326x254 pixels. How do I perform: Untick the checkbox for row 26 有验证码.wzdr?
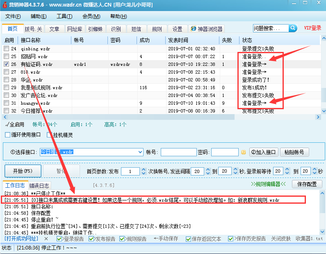7,64
